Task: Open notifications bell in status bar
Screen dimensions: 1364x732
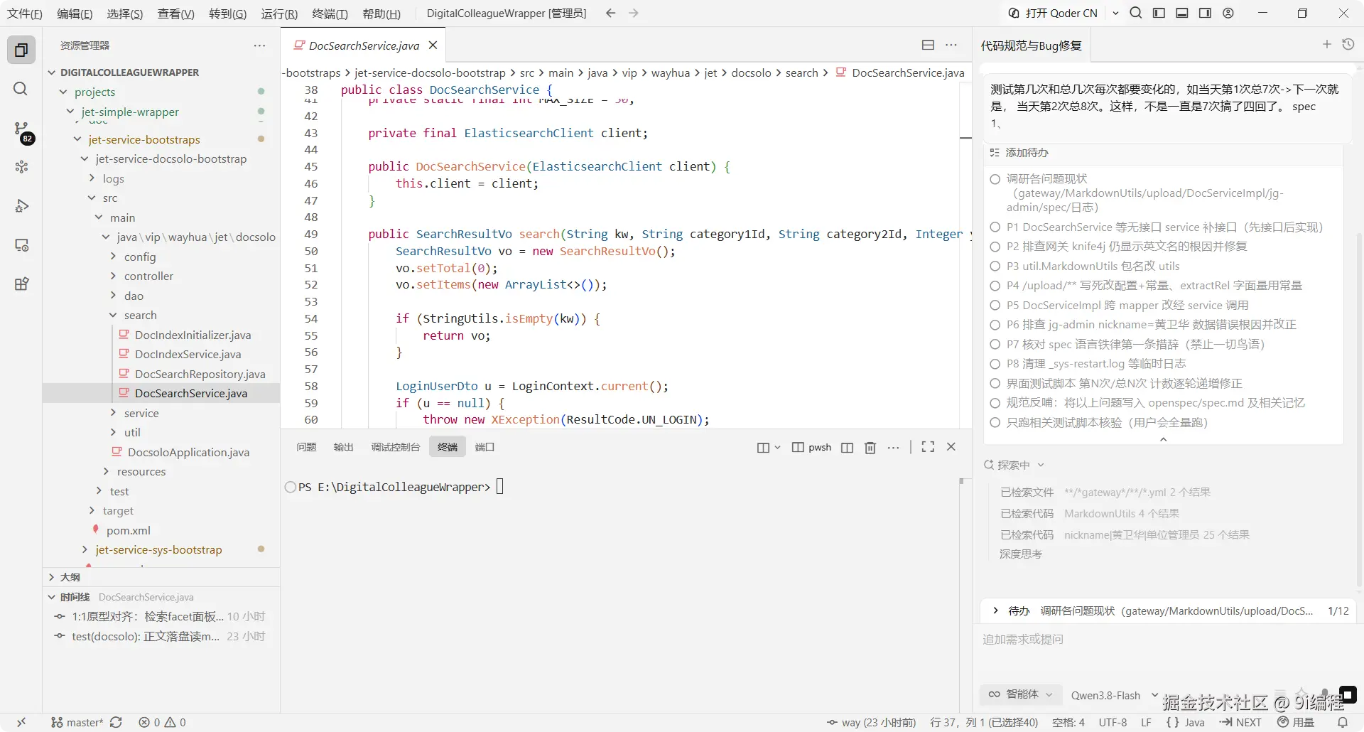Action: (x=1343, y=722)
